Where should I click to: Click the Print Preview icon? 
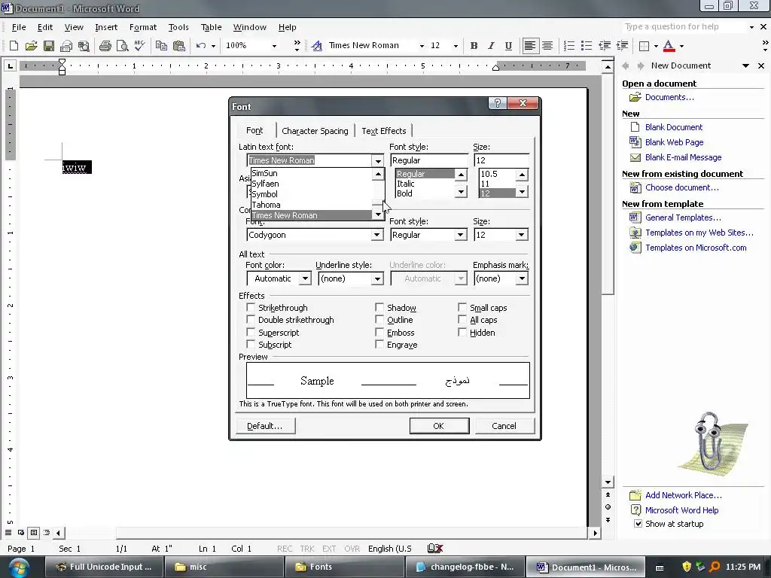point(123,46)
